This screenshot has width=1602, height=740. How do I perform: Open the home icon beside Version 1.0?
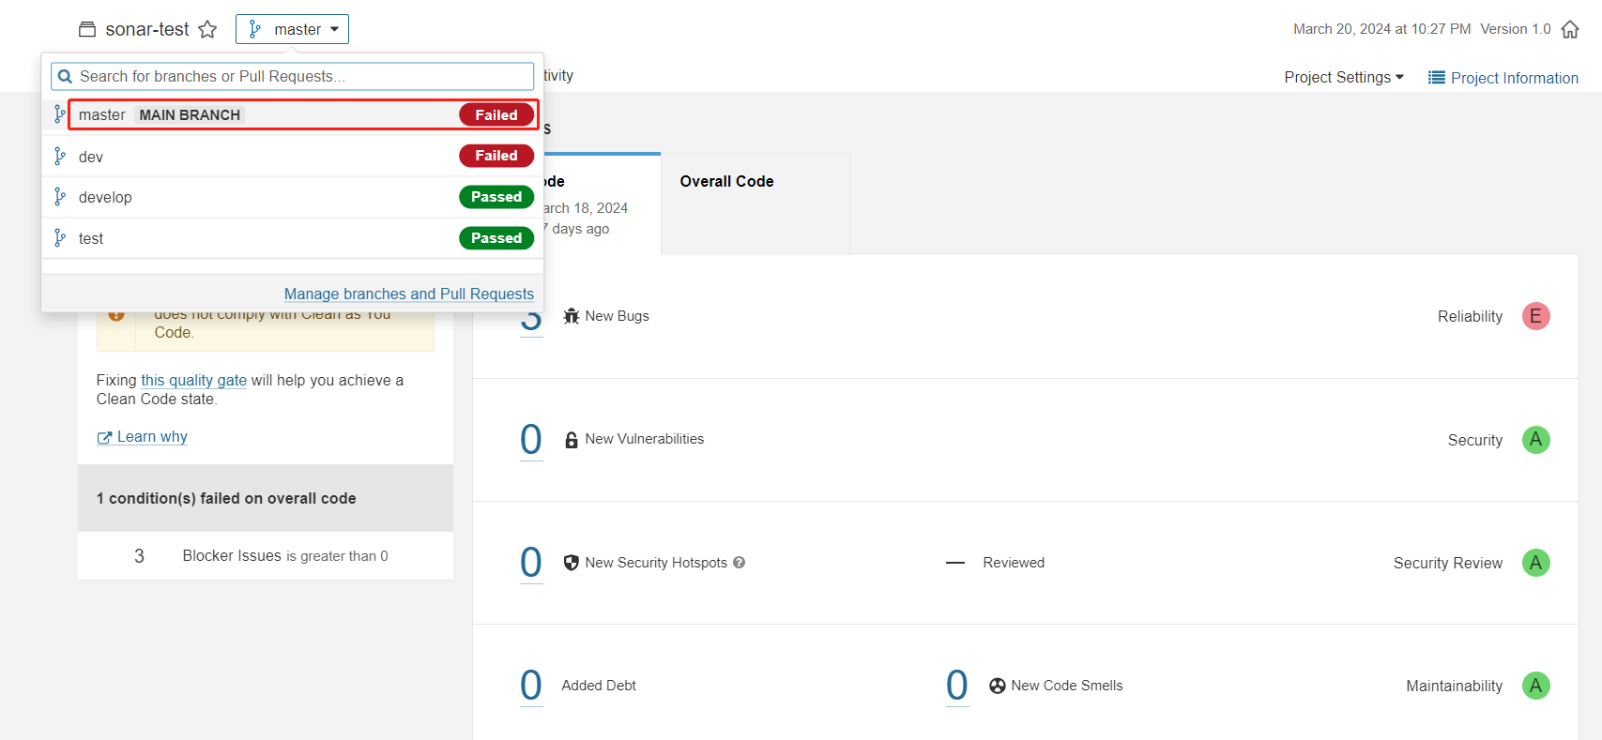(x=1569, y=30)
